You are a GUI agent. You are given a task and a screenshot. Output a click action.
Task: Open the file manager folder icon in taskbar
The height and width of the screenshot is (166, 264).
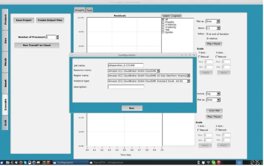[8, 163]
